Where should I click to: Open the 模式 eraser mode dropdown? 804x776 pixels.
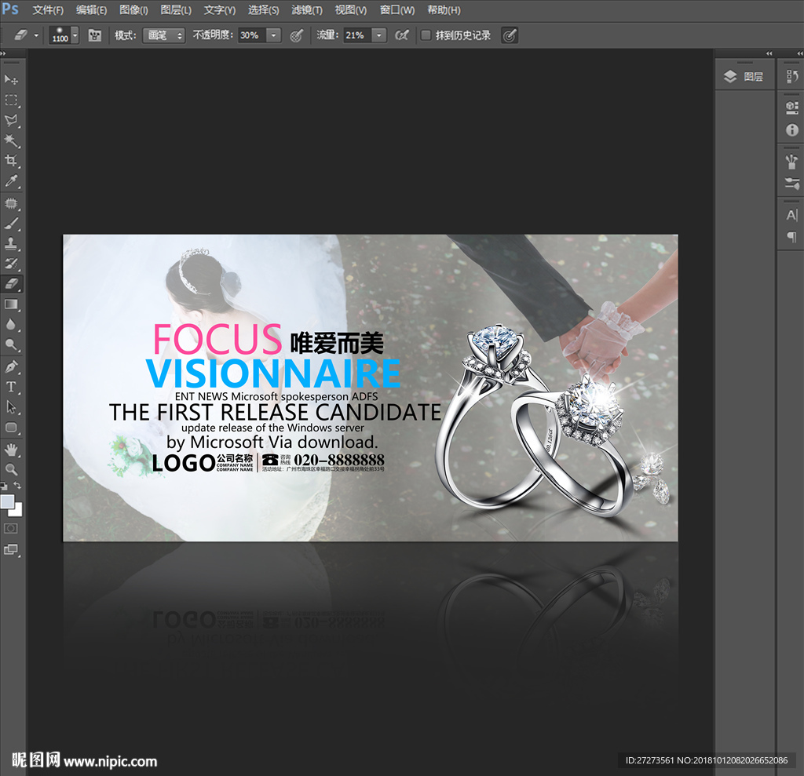(x=163, y=35)
